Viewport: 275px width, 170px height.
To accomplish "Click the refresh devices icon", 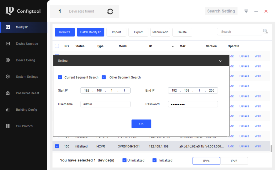I will pyautogui.click(x=110, y=11).
